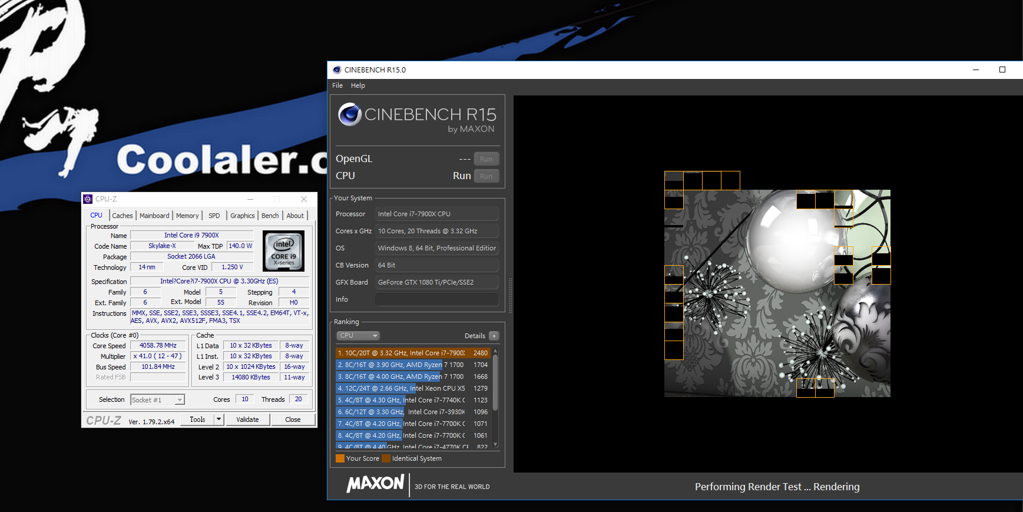1023x512 pixels.
Task: Open the Help menu in Cinebench
Action: point(358,85)
